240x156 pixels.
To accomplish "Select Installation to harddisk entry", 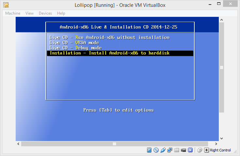I will coord(120,53).
